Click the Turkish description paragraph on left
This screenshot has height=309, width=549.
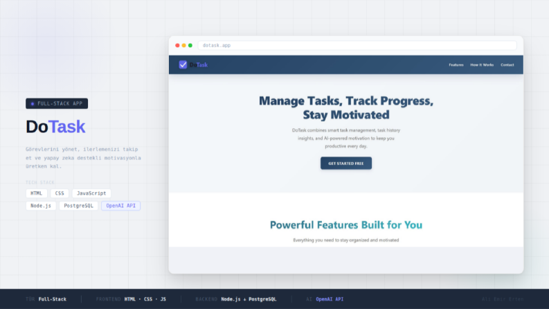pyautogui.click(x=83, y=158)
